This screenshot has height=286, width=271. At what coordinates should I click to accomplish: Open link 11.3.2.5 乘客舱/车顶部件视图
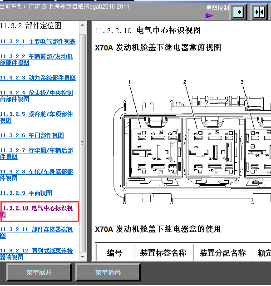pyautogui.click(x=36, y=117)
